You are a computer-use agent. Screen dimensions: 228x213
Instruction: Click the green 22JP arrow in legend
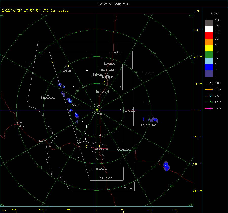click(209, 102)
